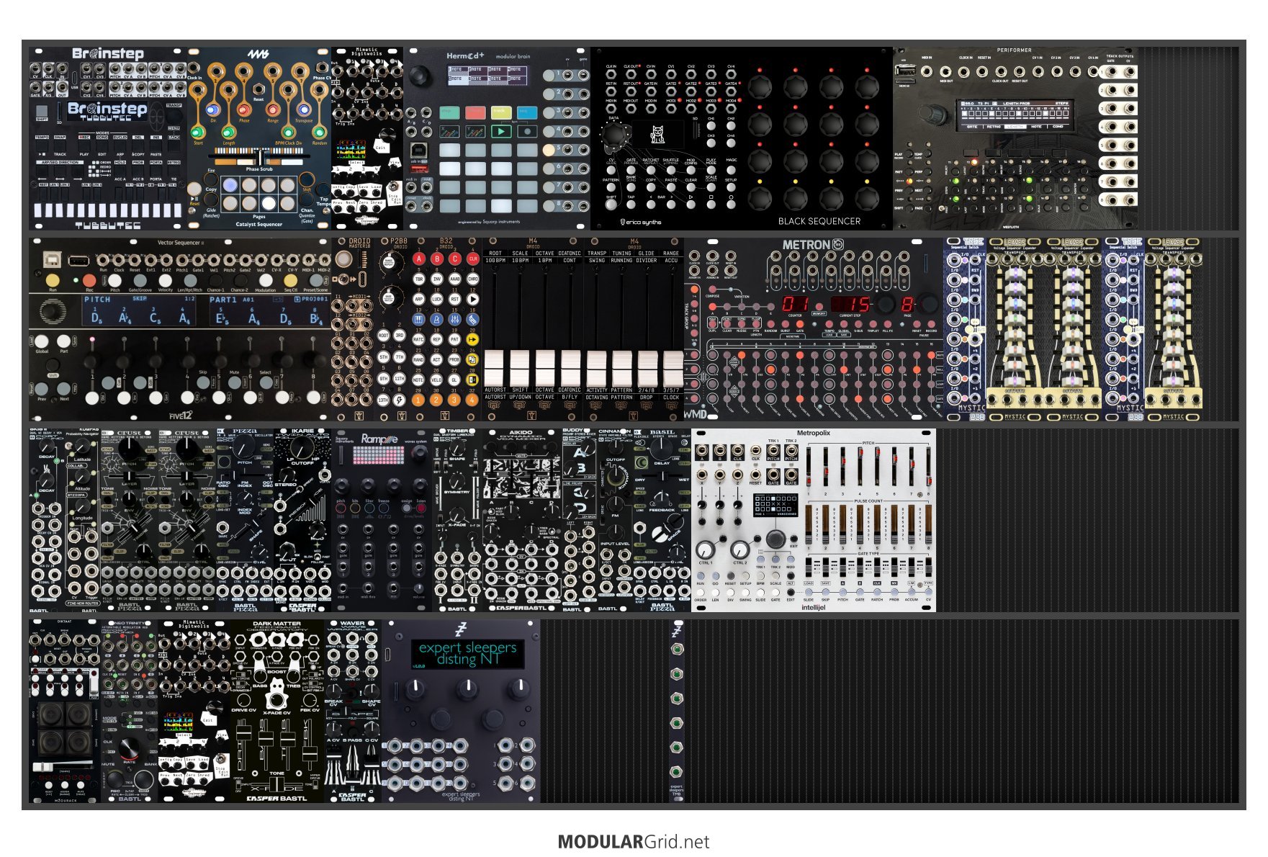Click the MODULARGrid.net logo text
This screenshot has height=857, width=1268.
point(633,842)
